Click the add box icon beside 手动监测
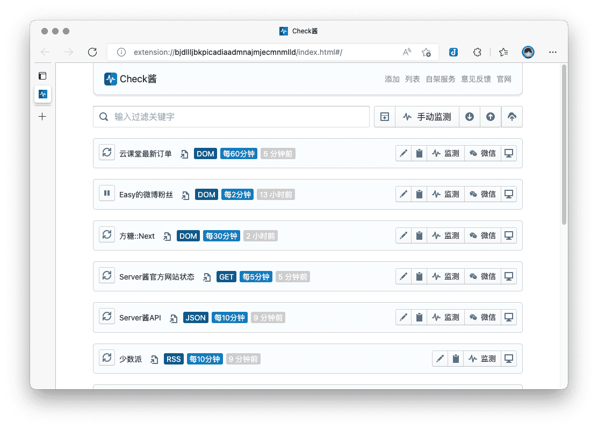The width and height of the screenshot is (598, 429). click(385, 117)
